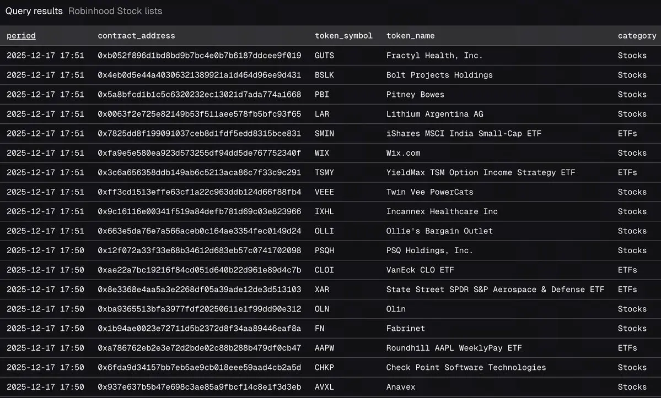This screenshot has height=398, width=661.
Task: Select contract address starting 0x4eb0d5e44a
Action: point(200,75)
